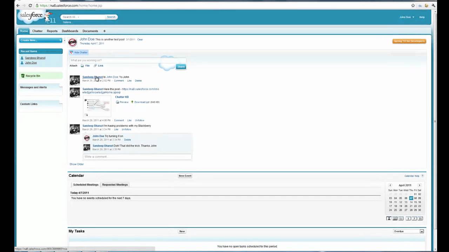
Task: Go to next month in calendar
Action: click(x=419, y=185)
